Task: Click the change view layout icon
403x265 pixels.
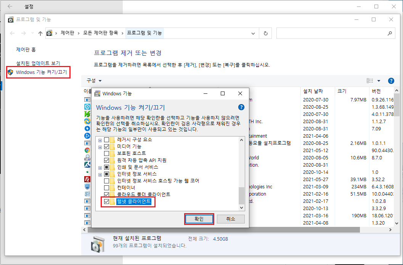Action: (x=369, y=81)
